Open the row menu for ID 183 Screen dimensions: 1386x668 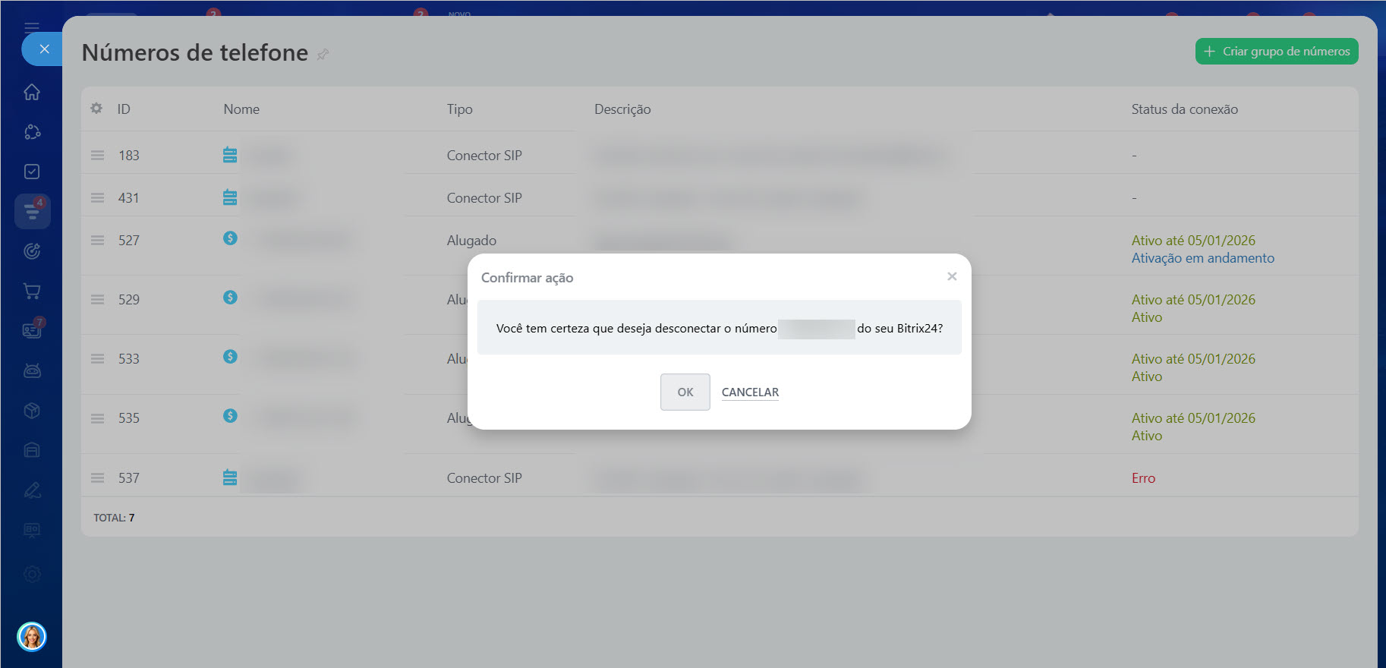coord(97,155)
